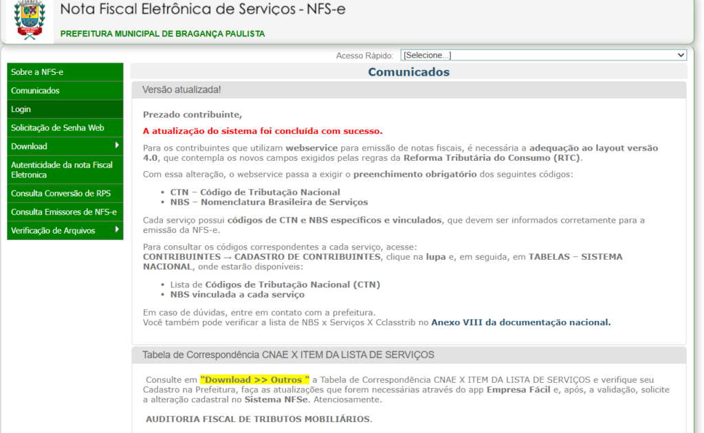Select Consulta Conversão de RPS
This screenshot has width=704, height=433.
pos(60,193)
